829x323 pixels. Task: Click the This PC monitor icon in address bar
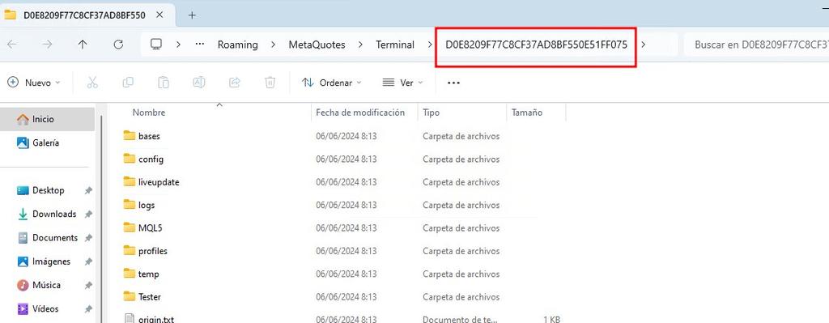(156, 45)
